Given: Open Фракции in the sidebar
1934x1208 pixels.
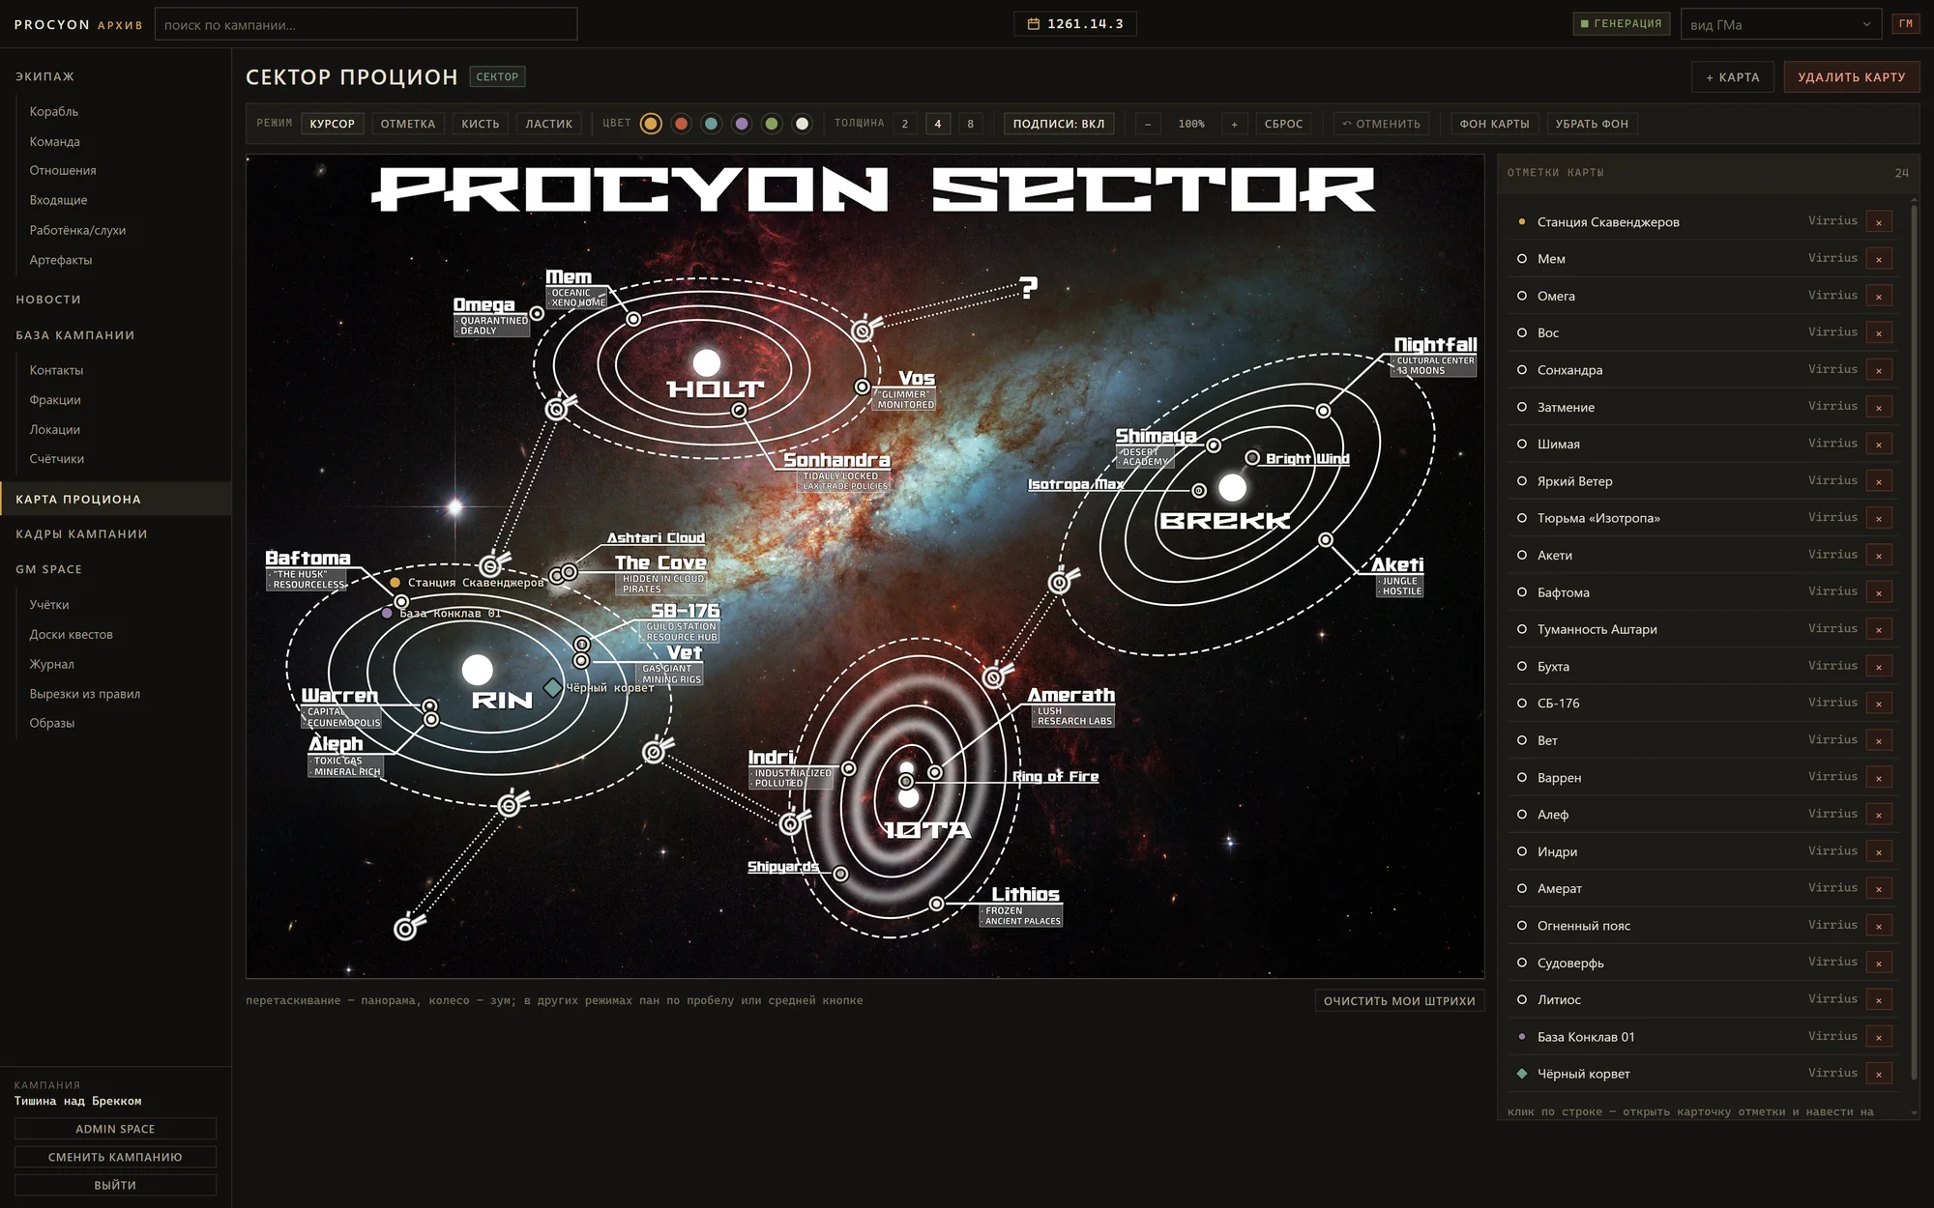Looking at the screenshot, I should pos(55,400).
